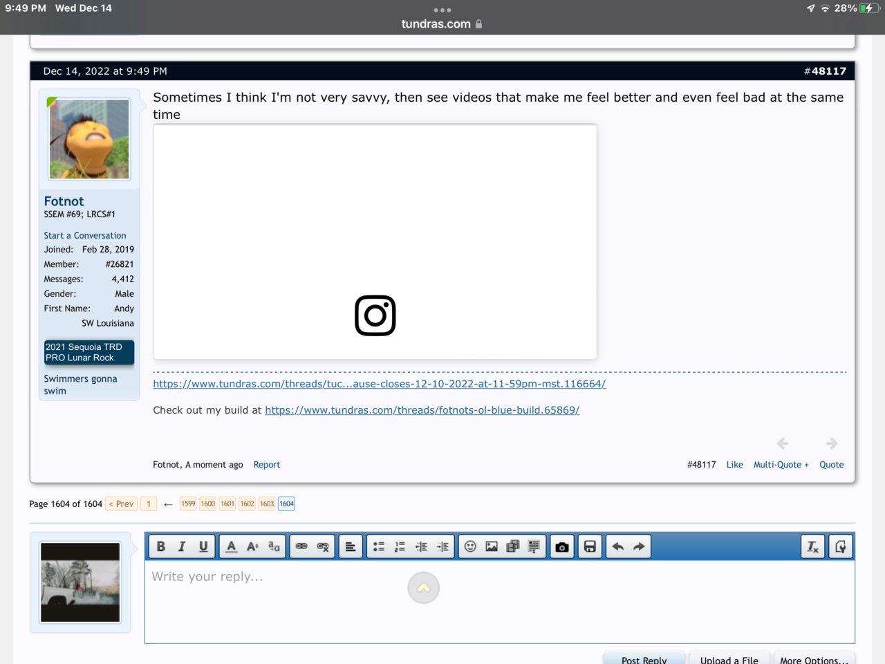Insert link icon in editor
Image resolution: width=885 pixels, height=664 pixels.
pyautogui.click(x=301, y=546)
